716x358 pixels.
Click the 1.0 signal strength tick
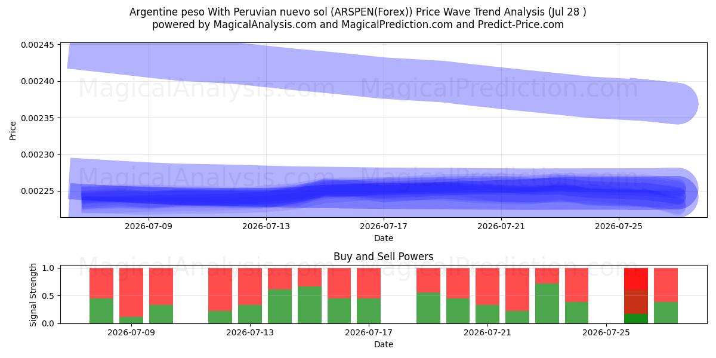click(x=50, y=268)
